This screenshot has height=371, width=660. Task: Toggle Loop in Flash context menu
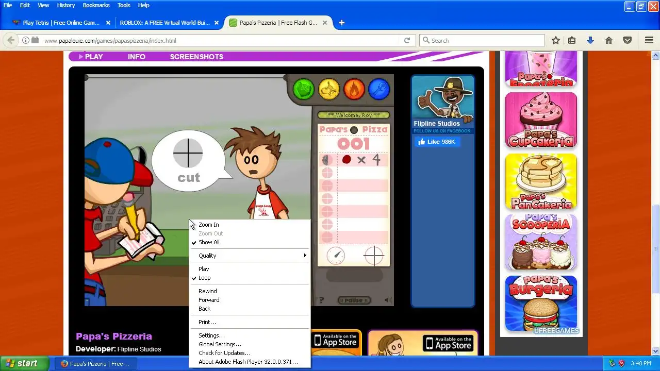click(x=250, y=278)
